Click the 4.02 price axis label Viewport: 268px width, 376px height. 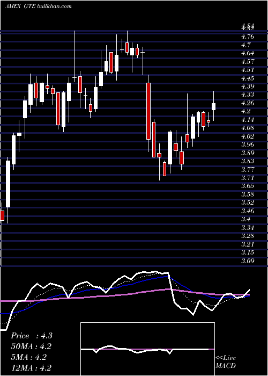(249, 136)
